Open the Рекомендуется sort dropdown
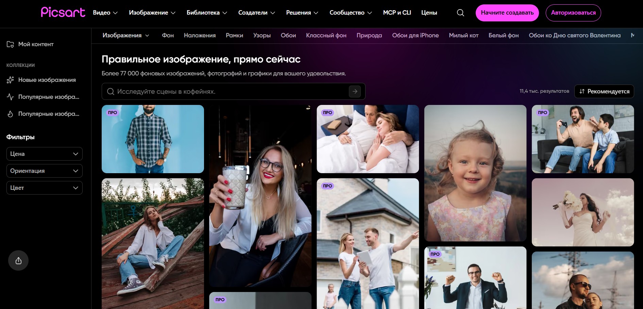Screen dimensions: 643x309 604,91
